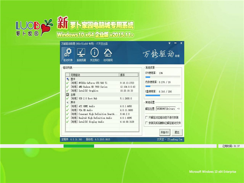Uncheck Realtek High Definition Audio driver
The height and width of the screenshot is (183, 244).
(67, 118)
